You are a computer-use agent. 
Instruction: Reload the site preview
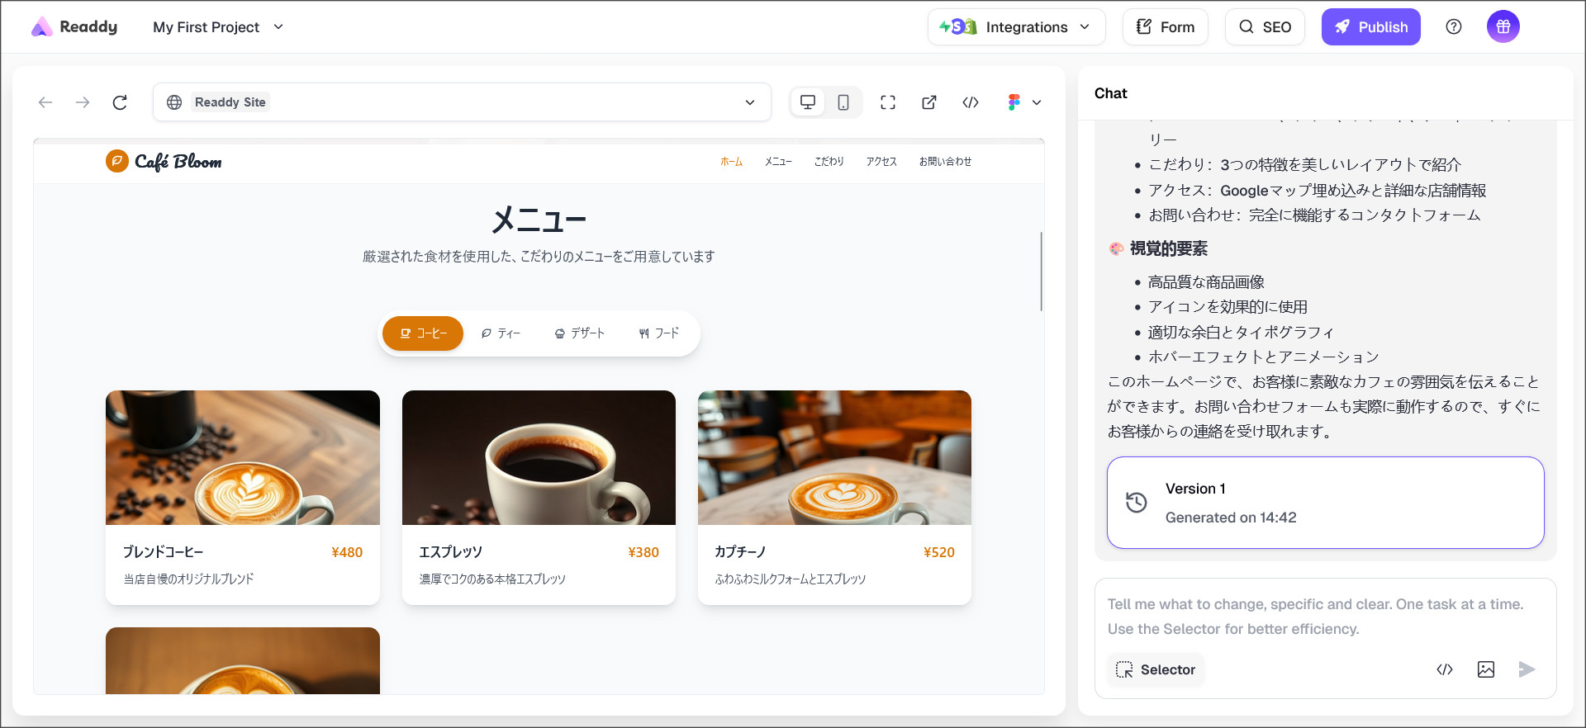[x=120, y=102]
